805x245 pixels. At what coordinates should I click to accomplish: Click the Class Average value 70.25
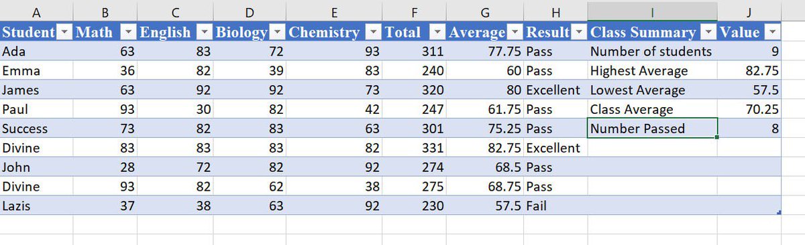749,109
